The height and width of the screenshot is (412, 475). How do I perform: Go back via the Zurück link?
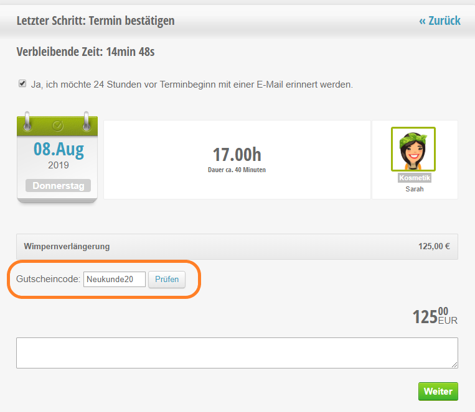pos(440,21)
